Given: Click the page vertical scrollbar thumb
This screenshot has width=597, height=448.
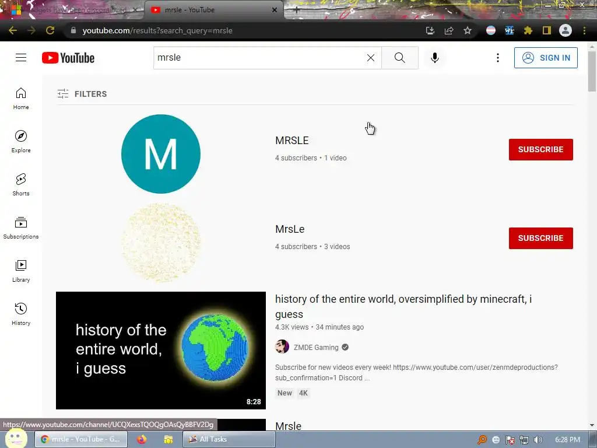Looking at the screenshot, I should coord(592,71).
